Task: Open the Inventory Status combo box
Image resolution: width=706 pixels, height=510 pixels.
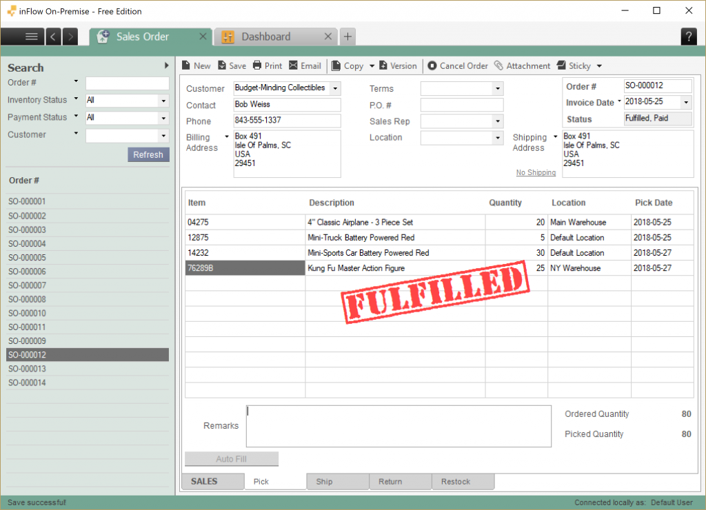Action: point(128,101)
